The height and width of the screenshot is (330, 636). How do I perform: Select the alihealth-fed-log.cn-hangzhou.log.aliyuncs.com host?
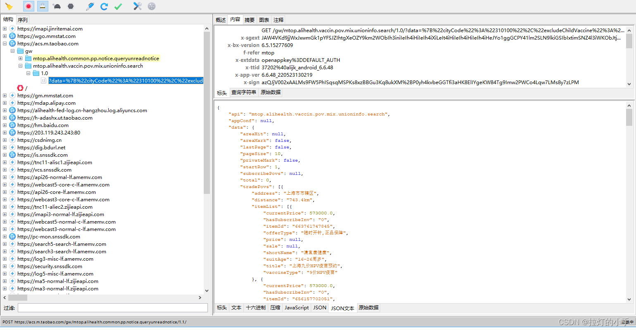[x=82, y=111]
